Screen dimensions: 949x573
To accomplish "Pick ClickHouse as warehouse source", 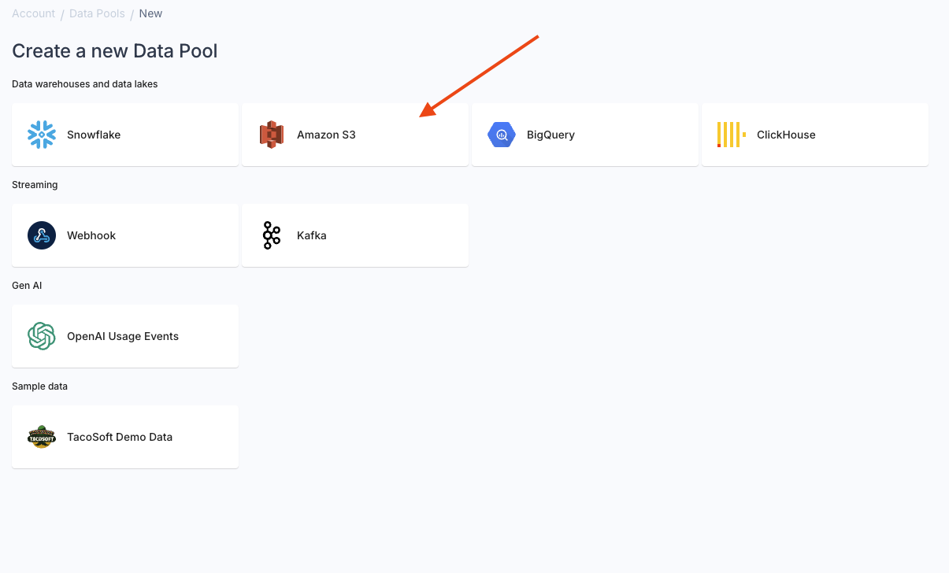I will point(814,135).
